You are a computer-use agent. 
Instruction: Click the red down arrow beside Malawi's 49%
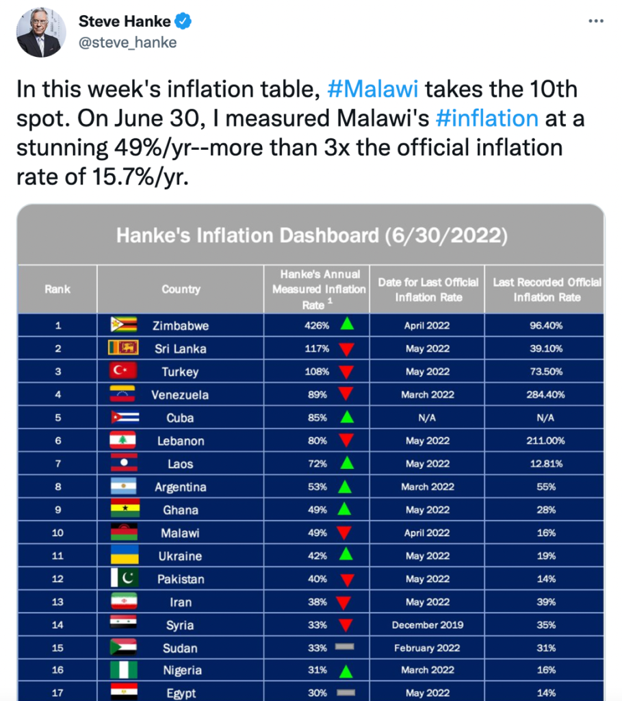(344, 533)
